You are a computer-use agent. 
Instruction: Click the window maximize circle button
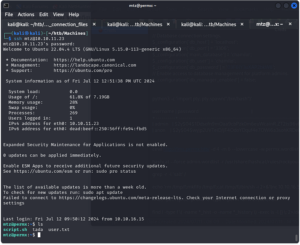[286, 6]
